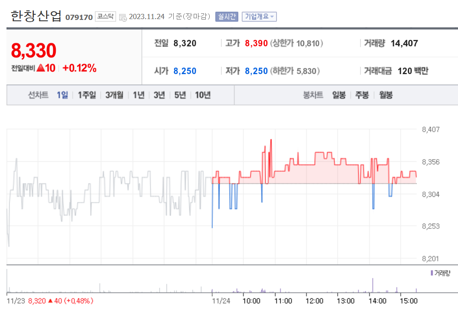Click the stock code 079170
The image size is (458, 316).
click(x=79, y=17)
